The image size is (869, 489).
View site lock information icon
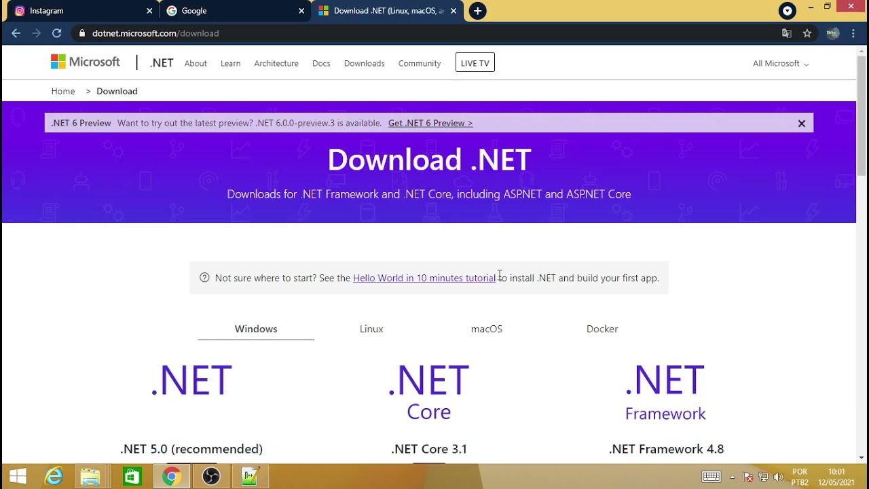pos(81,33)
